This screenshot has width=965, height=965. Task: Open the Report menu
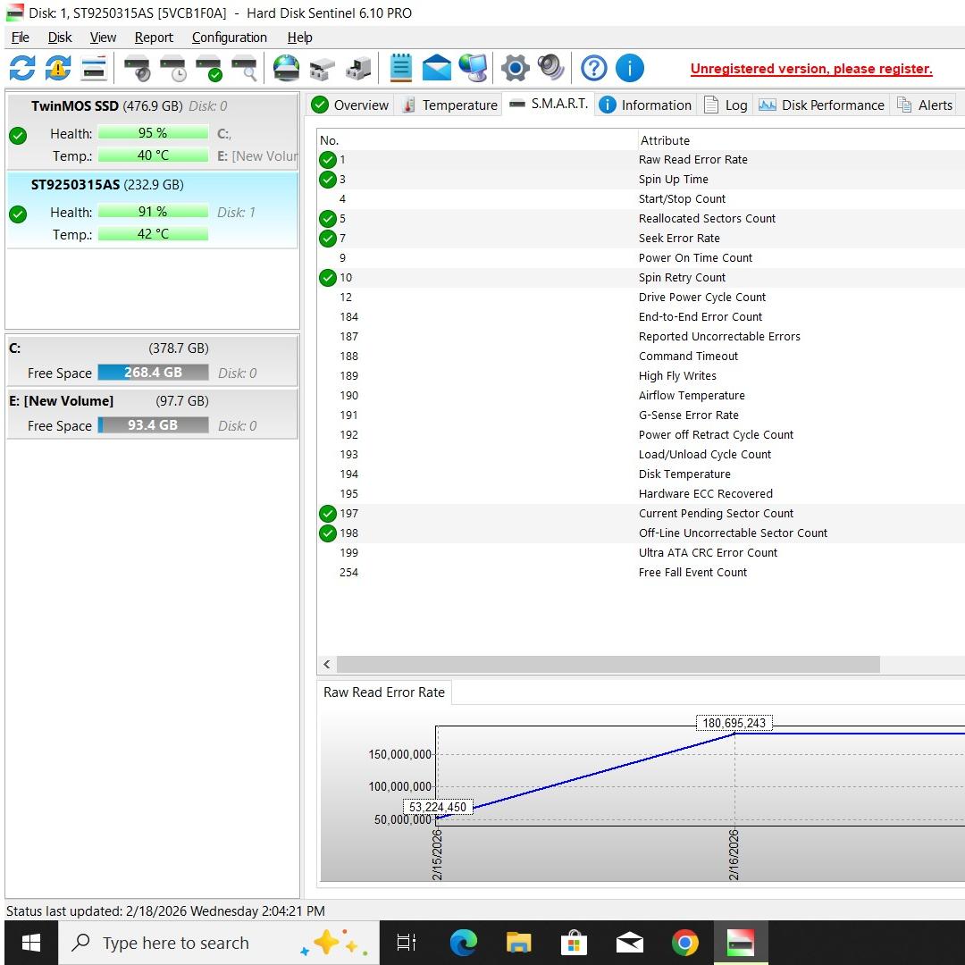(154, 38)
